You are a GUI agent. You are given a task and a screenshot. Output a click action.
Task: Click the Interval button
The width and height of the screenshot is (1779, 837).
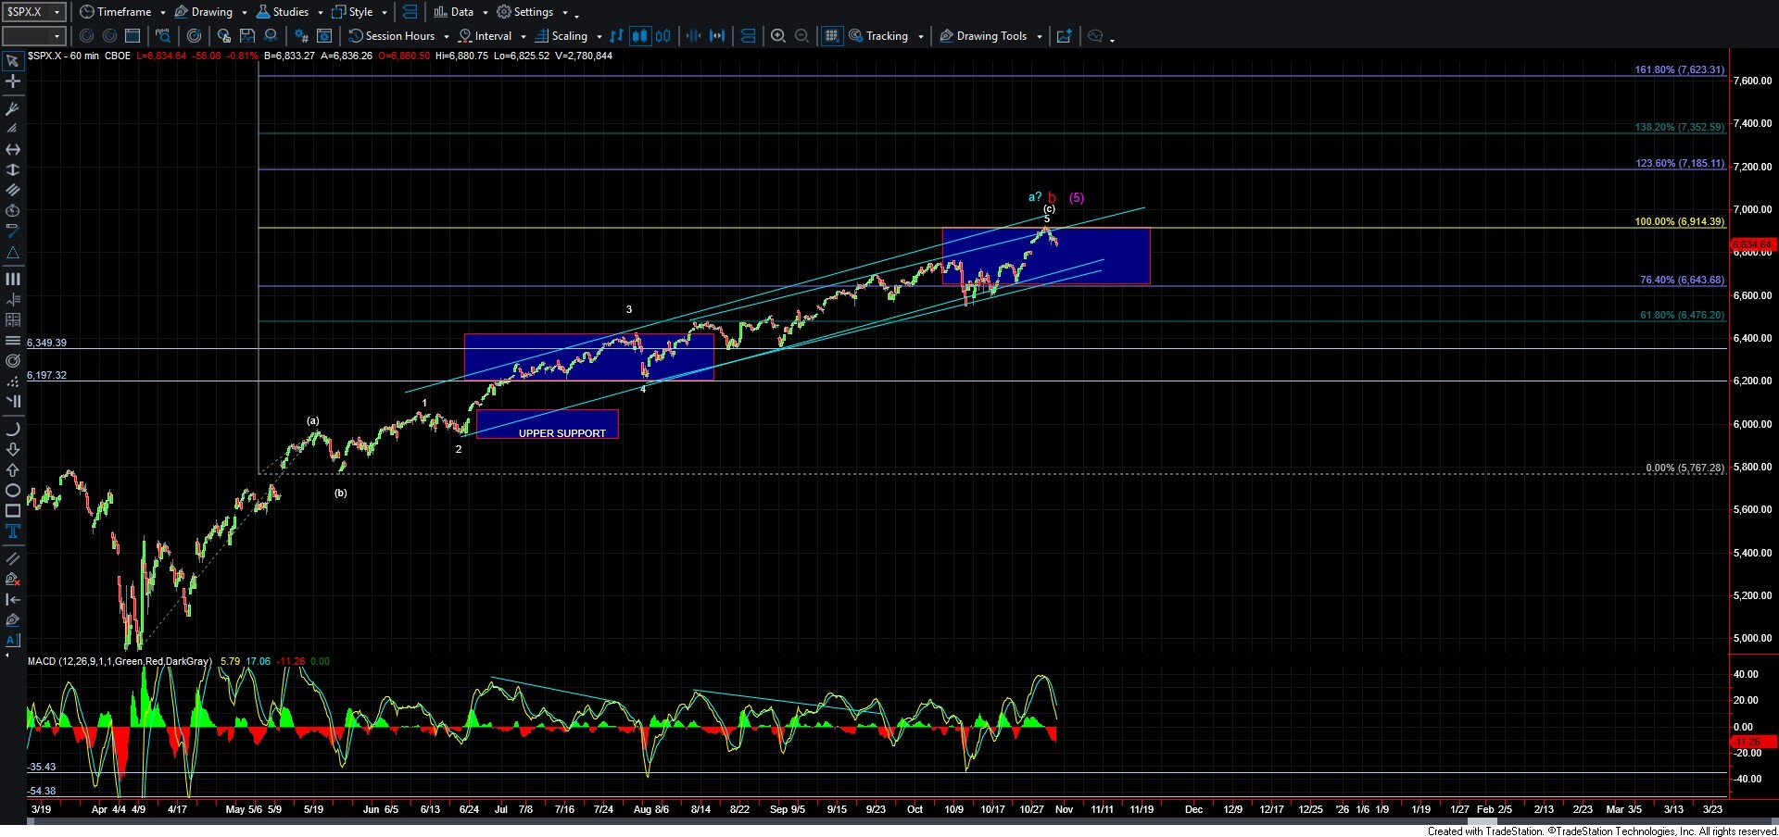point(492,36)
